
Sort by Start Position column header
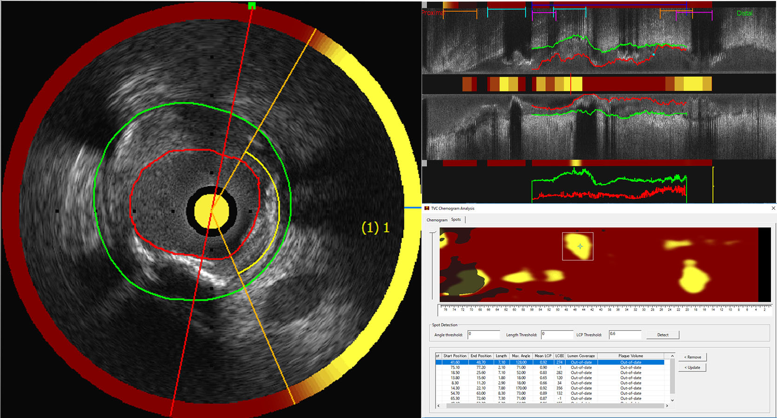[455, 356]
